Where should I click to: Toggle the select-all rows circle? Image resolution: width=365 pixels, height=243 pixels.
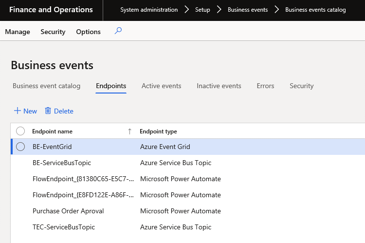20,131
